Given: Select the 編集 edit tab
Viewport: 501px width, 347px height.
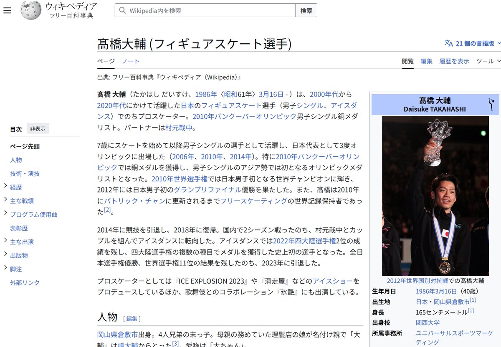Looking at the screenshot, I should point(427,61).
